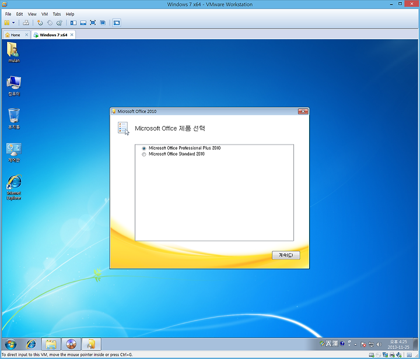Image resolution: width=420 pixels, height=359 pixels.
Task: Open the language bar options dropdown
Action: (x=349, y=346)
